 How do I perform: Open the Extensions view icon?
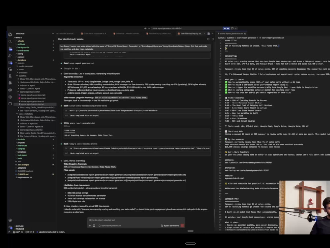(x=10, y=62)
